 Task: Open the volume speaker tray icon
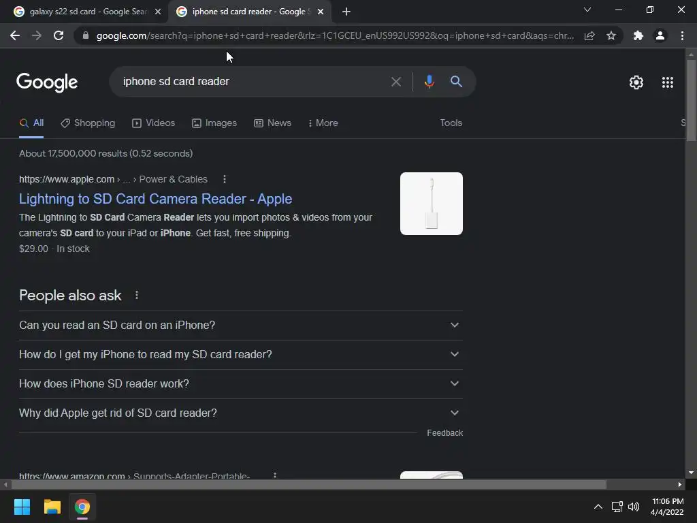(634, 507)
